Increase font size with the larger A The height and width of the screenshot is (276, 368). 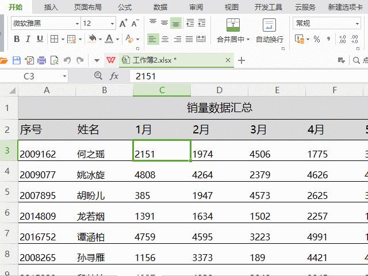124,23
